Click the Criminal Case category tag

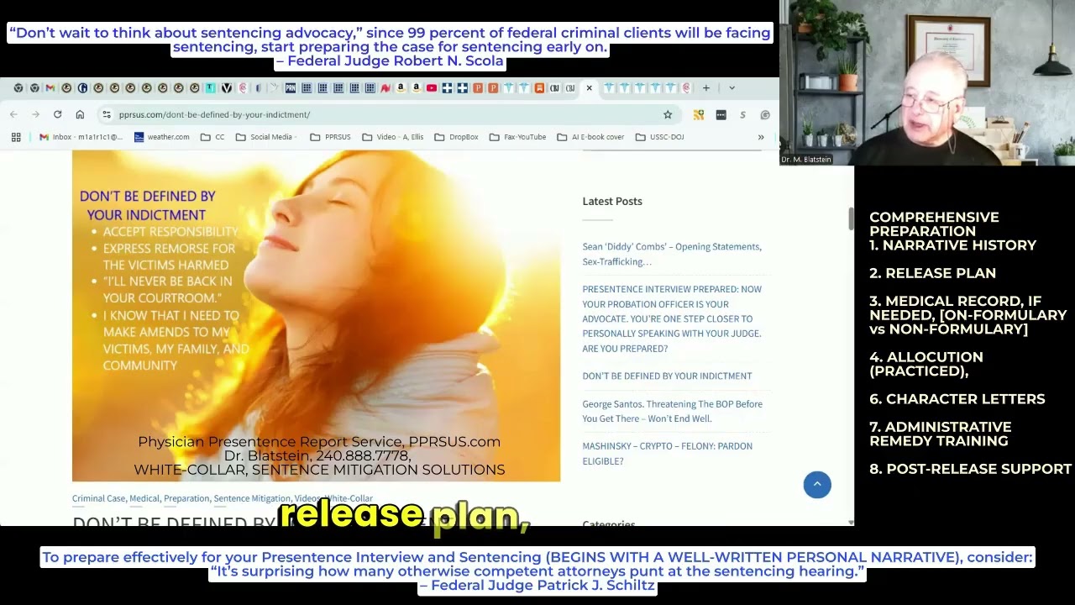98,498
